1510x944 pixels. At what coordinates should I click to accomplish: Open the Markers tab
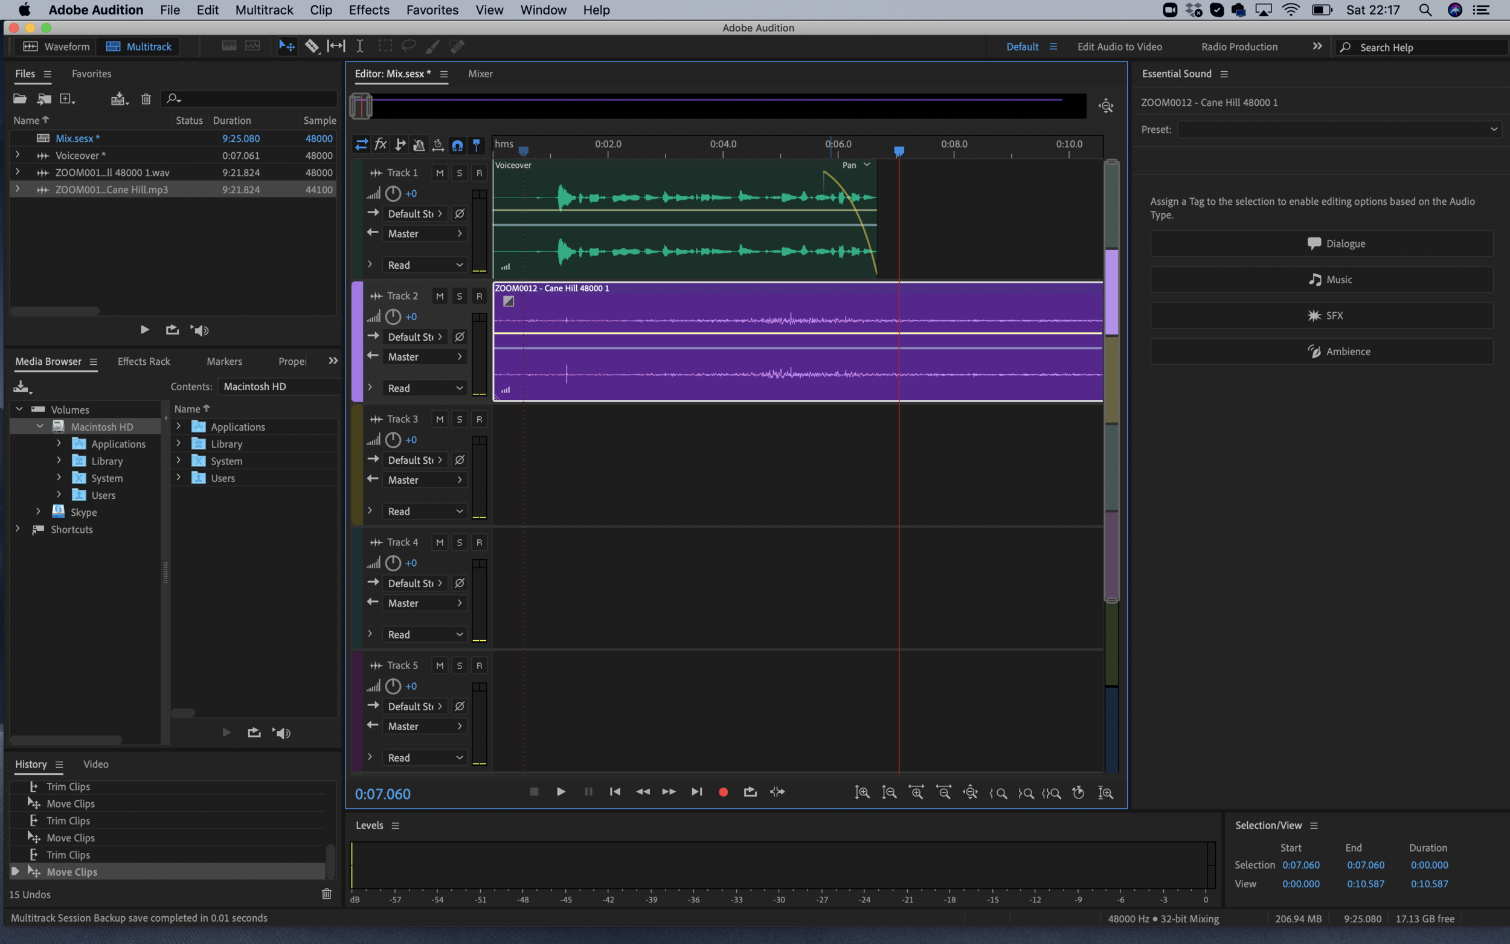click(224, 362)
